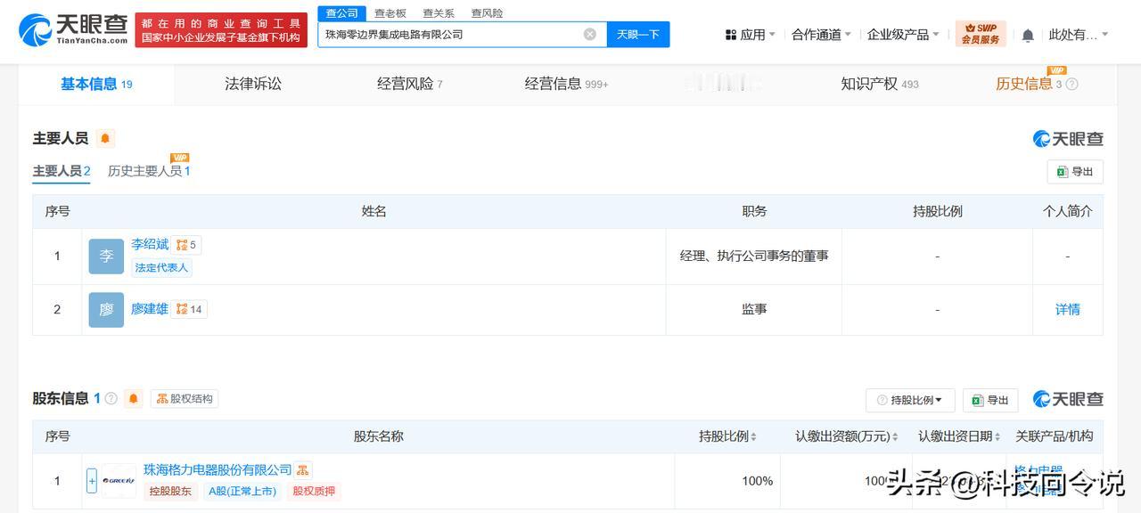This screenshot has width=1141, height=513.
Task: Click the Gree logo thumbnail in shareholder row
Action: point(119,481)
